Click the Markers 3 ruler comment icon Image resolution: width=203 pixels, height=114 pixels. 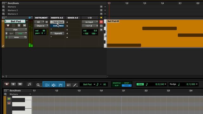coord(3,14)
